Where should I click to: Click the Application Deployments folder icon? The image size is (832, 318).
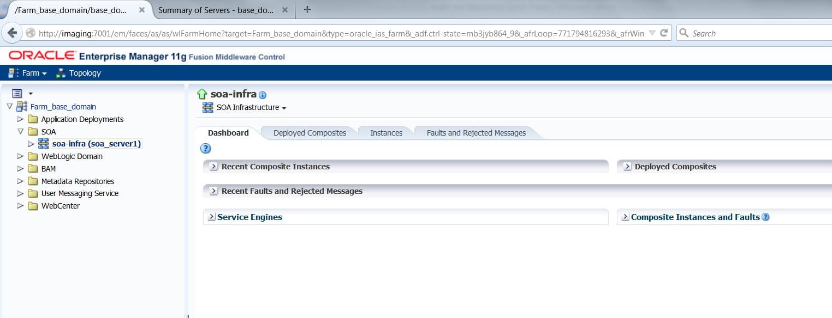coord(33,119)
